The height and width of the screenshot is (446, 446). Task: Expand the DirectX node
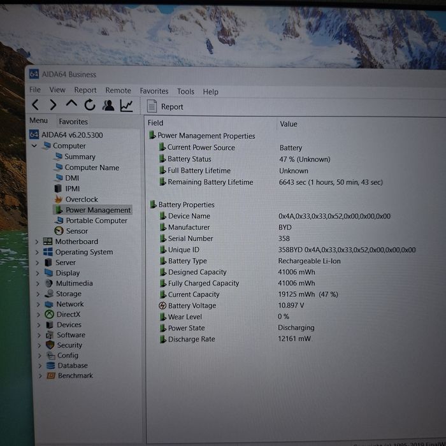point(39,315)
